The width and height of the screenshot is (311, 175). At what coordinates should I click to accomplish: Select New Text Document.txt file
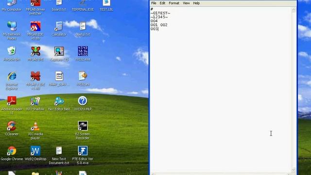59,156
